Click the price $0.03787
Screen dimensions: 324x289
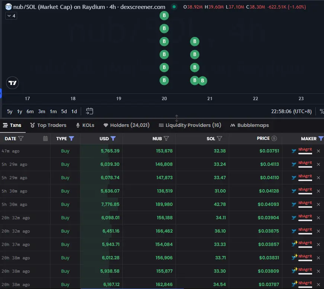click(269, 285)
